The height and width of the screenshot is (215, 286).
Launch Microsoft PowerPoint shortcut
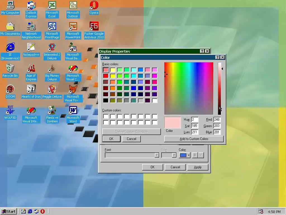73,31
